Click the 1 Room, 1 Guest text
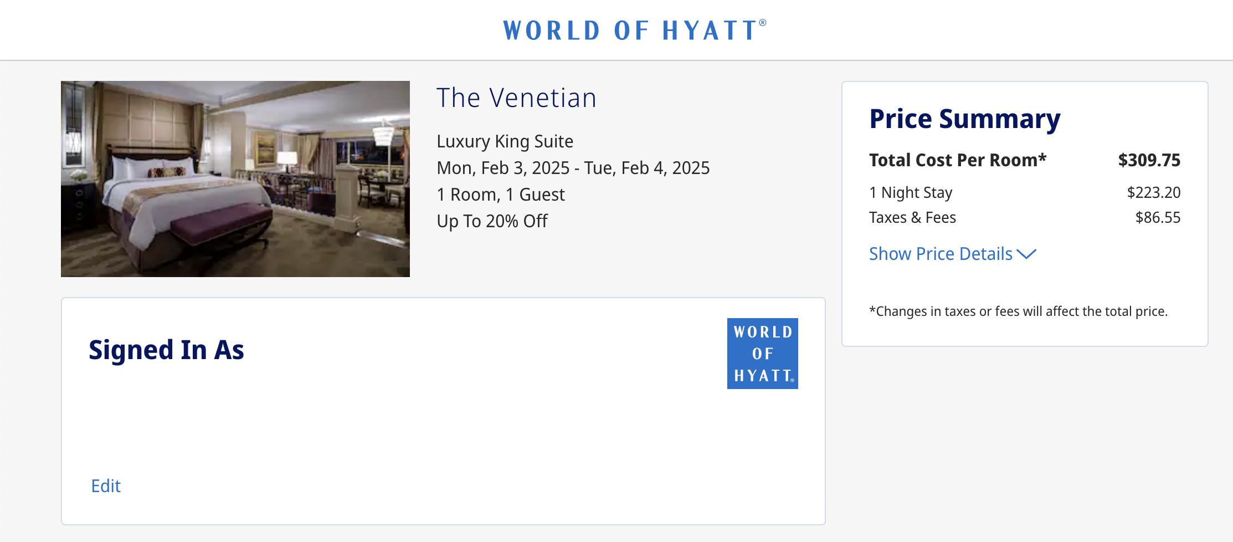1233x542 pixels. click(500, 194)
